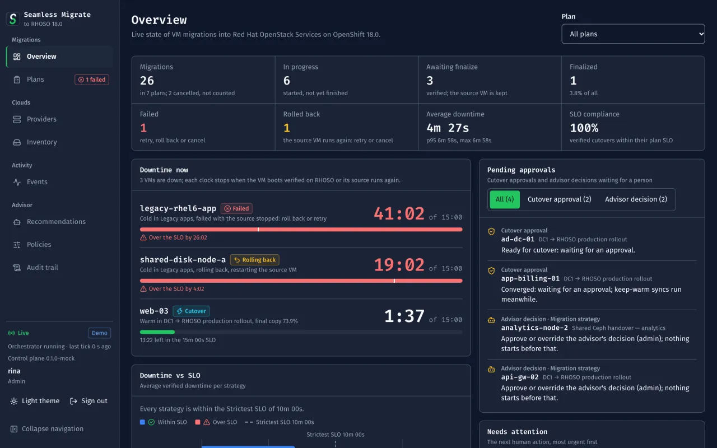The image size is (717, 448).
Task: Open the legacy-rhel6-app migration
Action: [x=178, y=208]
